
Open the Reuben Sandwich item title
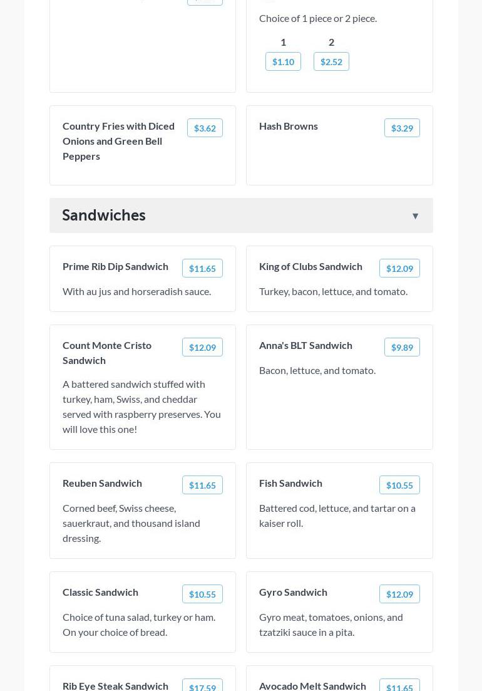[x=102, y=483]
